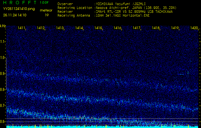Click the meteor count 19
This screenshot has height=128, width=201.
[x=47, y=15]
